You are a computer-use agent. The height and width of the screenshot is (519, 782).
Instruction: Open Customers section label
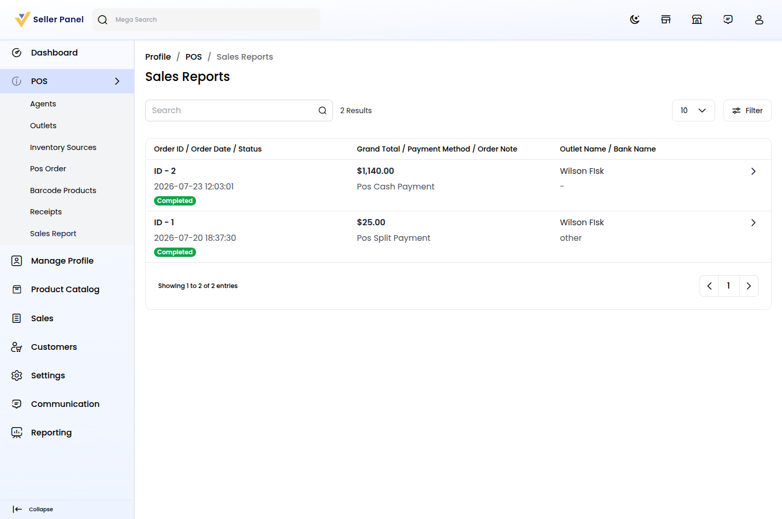tap(54, 347)
